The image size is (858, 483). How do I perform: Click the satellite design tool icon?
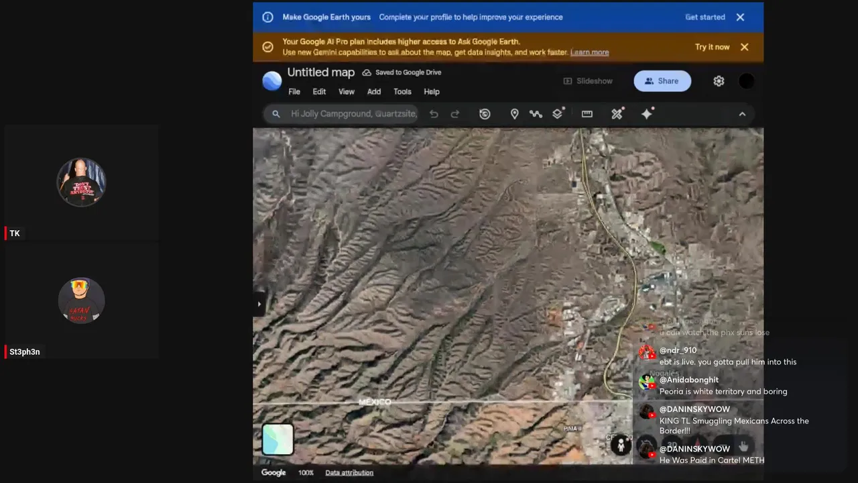pyautogui.click(x=617, y=113)
